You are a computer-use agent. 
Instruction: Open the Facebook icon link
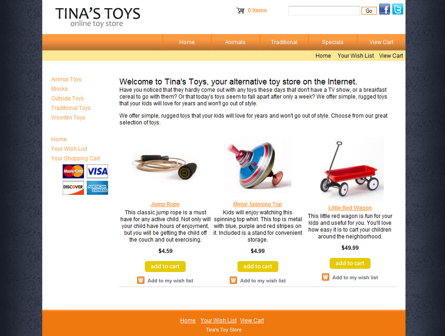[385, 9]
